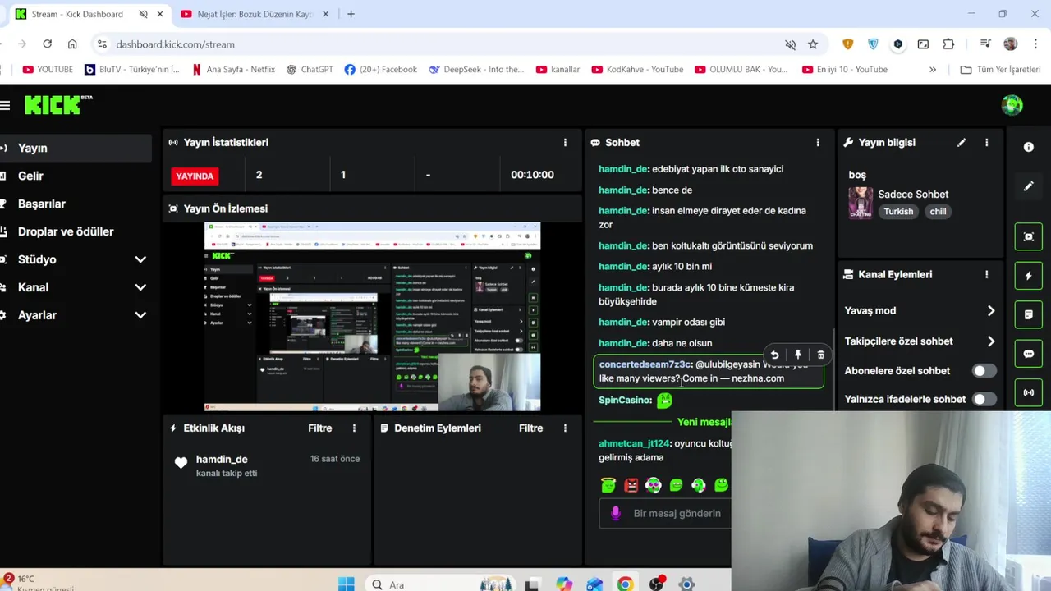Open Denetim Eylemleri three-dot menu
Viewport: 1051px width, 591px height.
(x=565, y=428)
